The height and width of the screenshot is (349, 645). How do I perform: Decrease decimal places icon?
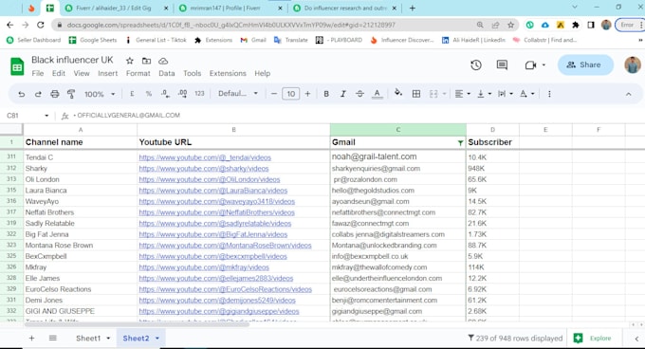[x=165, y=94]
